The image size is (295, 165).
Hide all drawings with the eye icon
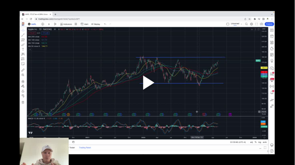click(x=23, y=96)
